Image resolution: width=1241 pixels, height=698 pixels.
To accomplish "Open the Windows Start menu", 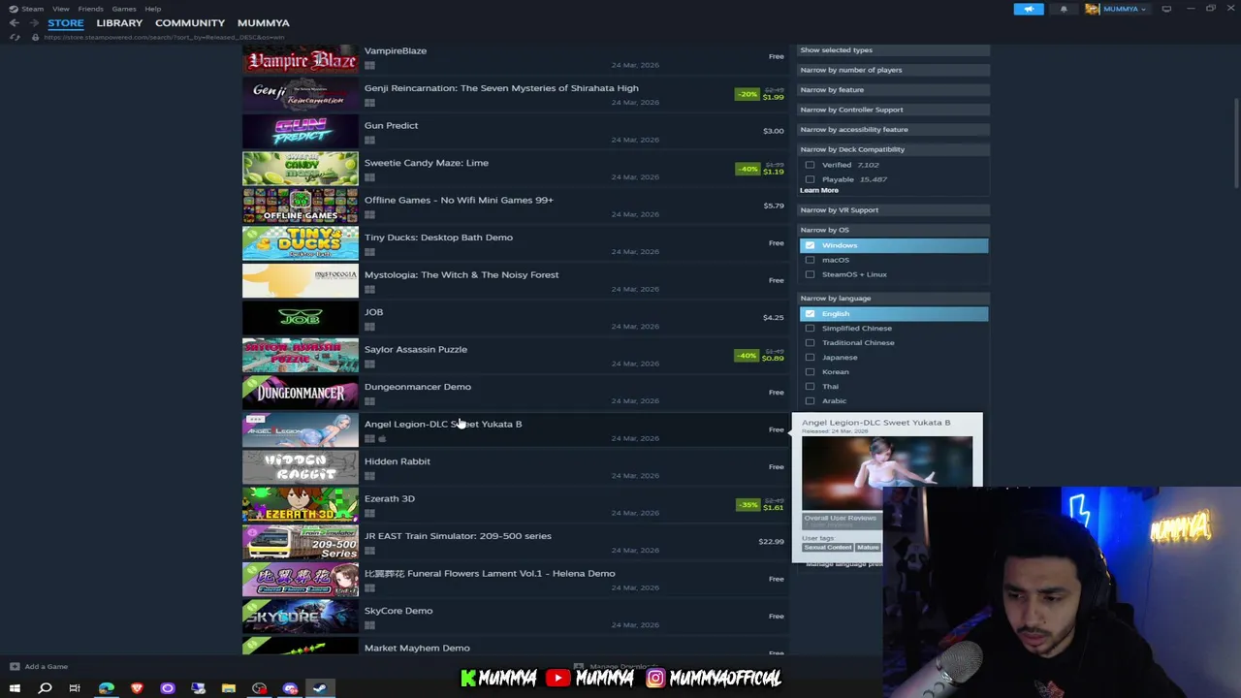I will (x=15, y=688).
